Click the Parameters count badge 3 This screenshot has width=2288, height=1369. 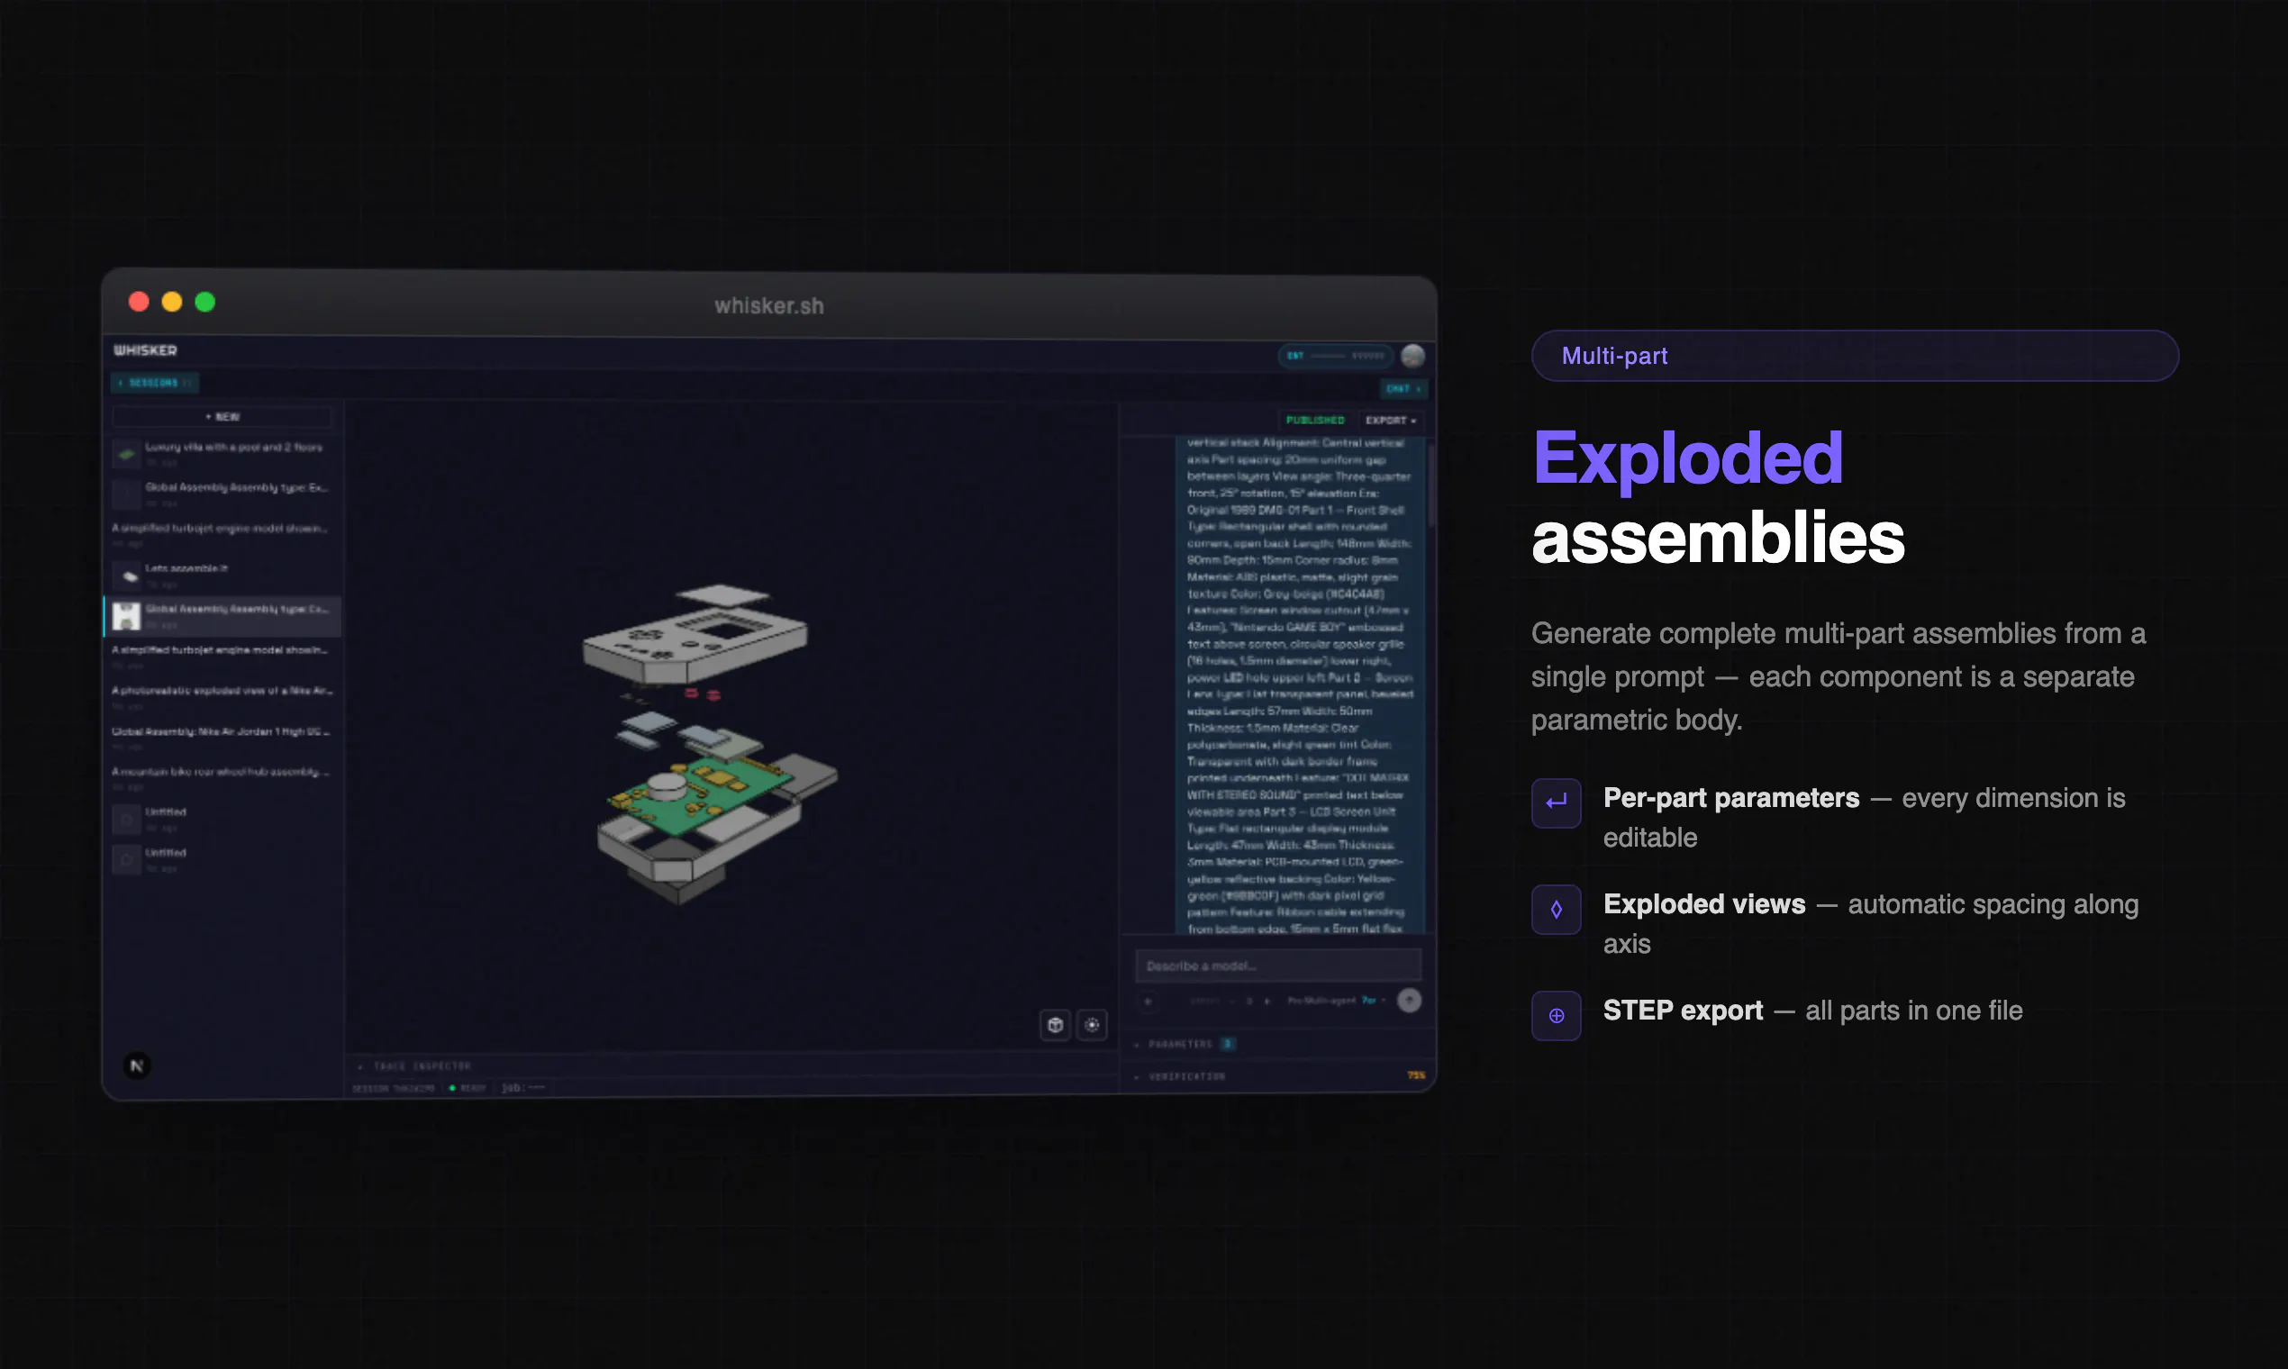click(1227, 1044)
